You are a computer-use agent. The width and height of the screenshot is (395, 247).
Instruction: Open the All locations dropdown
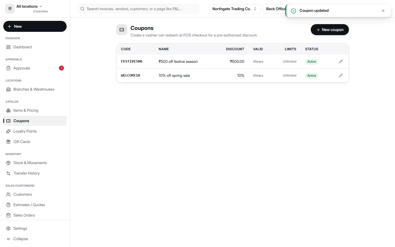click(x=29, y=6)
